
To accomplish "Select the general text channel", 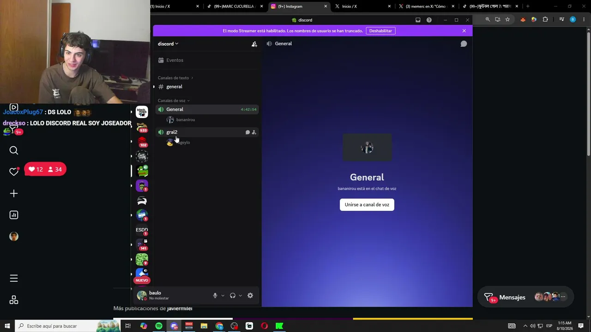I will pyautogui.click(x=206, y=87).
